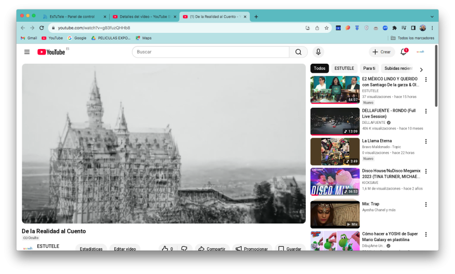
Task: Click the search magnifier button
Action: (x=298, y=52)
